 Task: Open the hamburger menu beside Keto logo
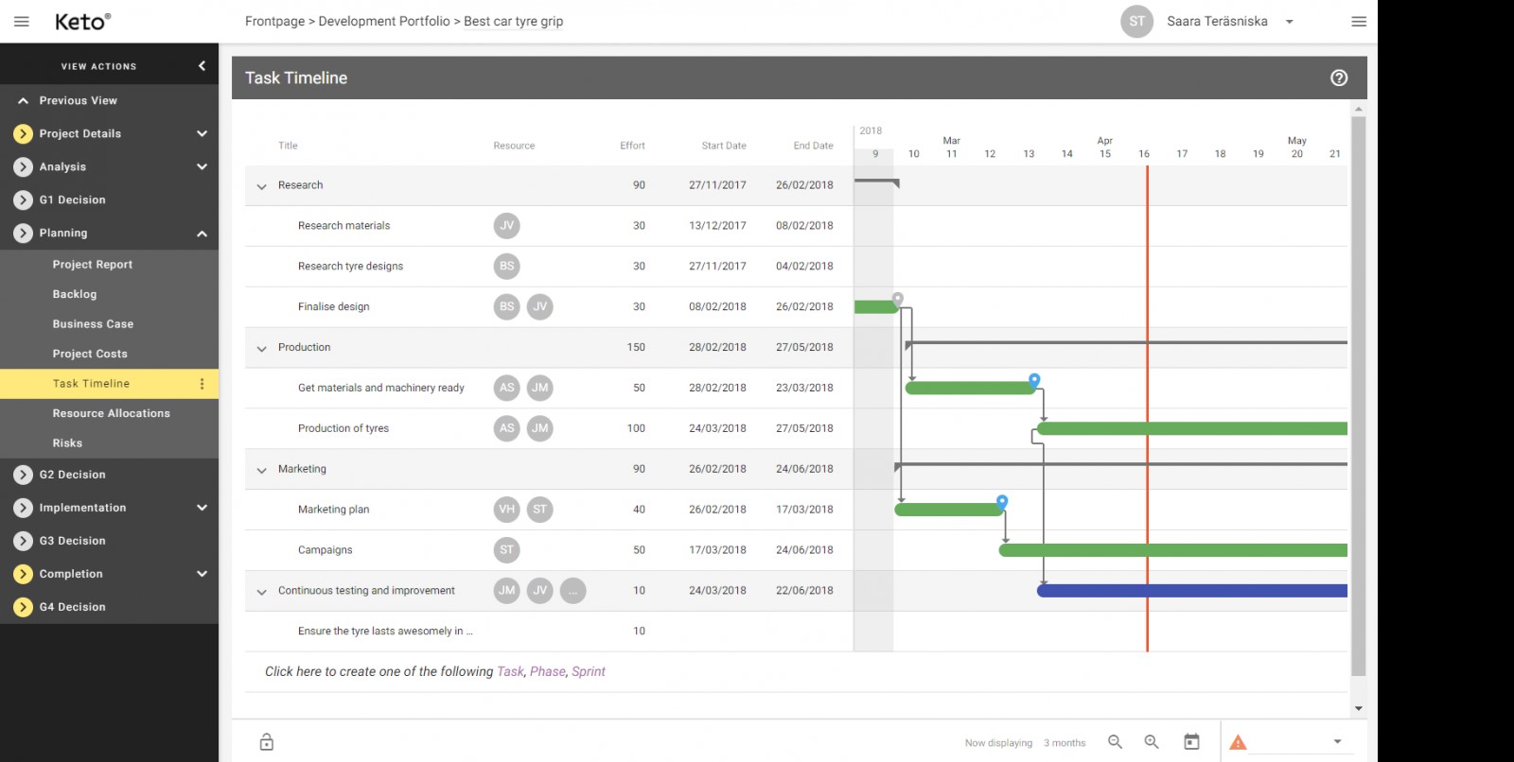(x=22, y=21)
